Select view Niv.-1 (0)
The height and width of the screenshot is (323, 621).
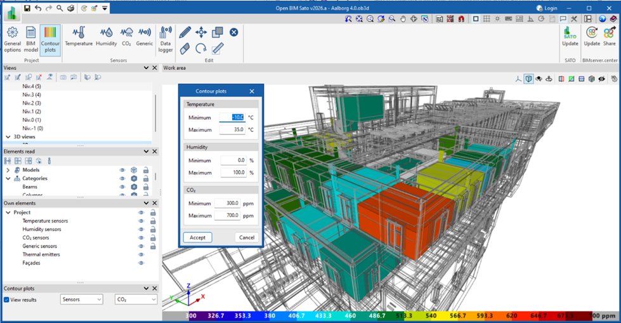pos(33,128)
